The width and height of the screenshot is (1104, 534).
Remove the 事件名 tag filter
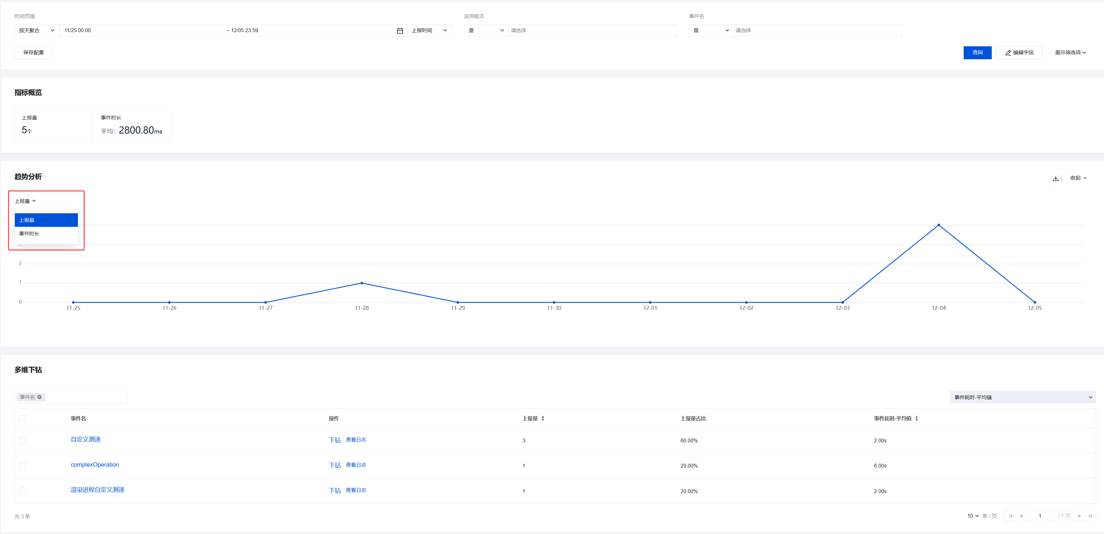(39, 397)
